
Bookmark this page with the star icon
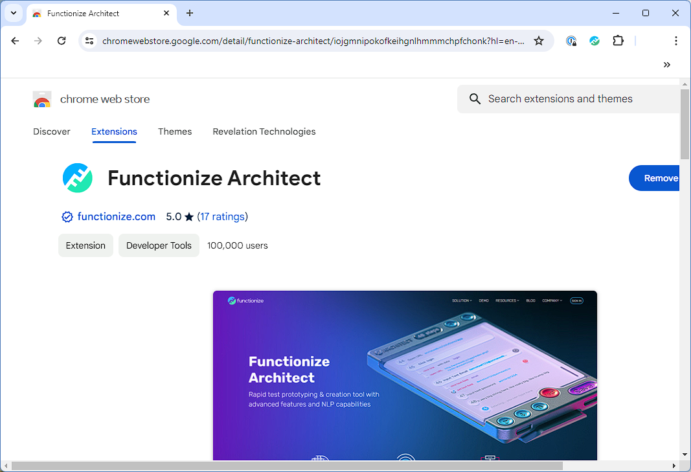point(538,41)
